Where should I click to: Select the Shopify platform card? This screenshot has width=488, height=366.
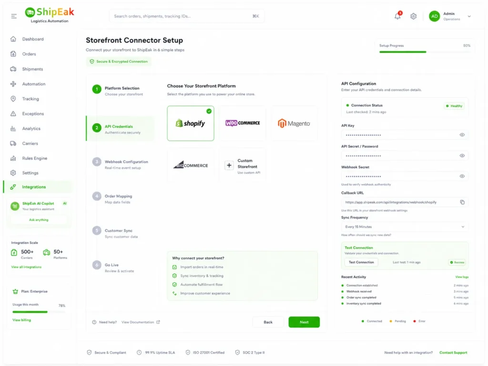click(191, 123)
